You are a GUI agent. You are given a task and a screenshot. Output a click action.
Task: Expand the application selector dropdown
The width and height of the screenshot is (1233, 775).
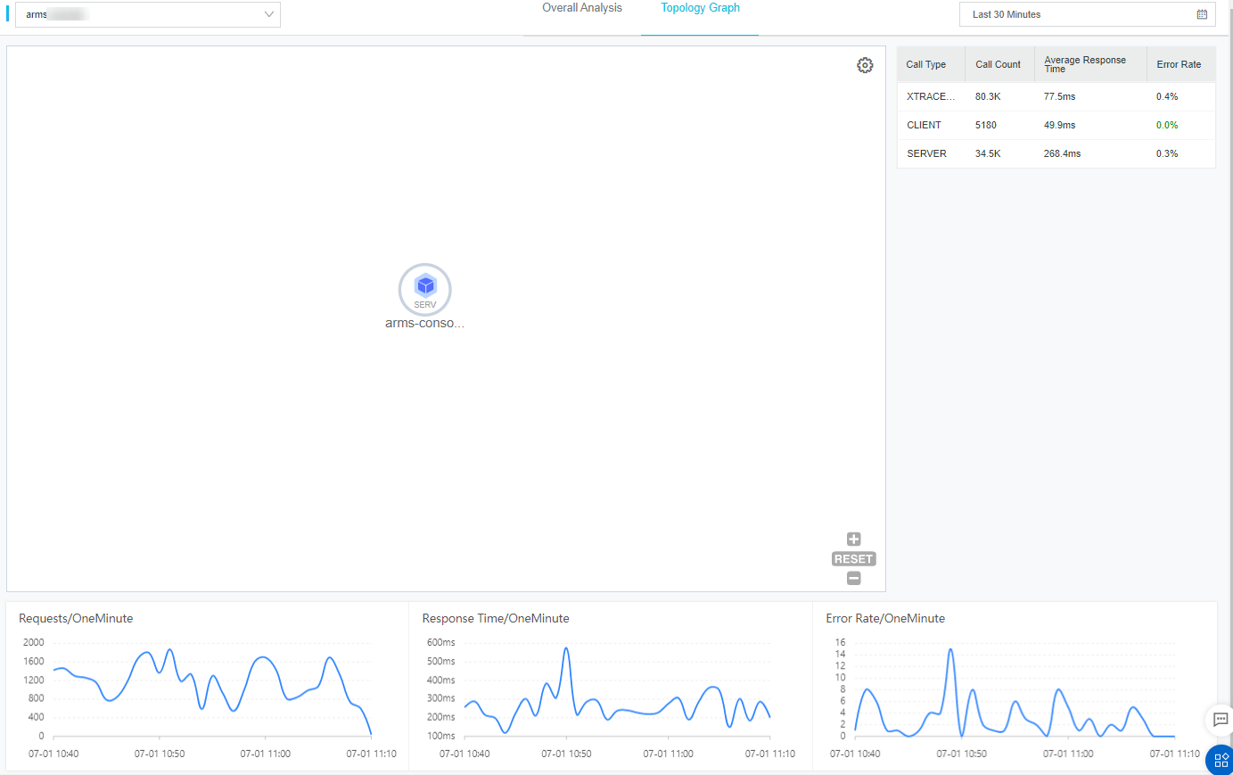point(148,14)
